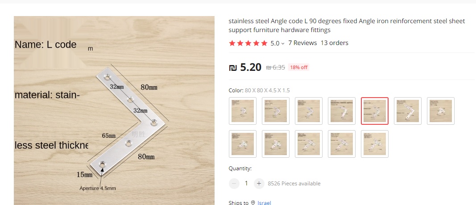
Task: Select the first color variant in top row
Action: coord(243,111)
